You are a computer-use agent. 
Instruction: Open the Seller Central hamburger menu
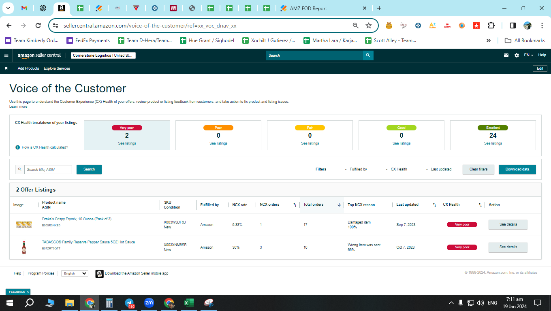(6, 55)
